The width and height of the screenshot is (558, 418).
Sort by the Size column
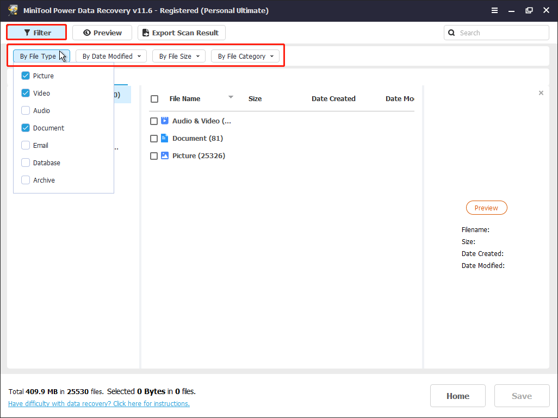(255, 98)
